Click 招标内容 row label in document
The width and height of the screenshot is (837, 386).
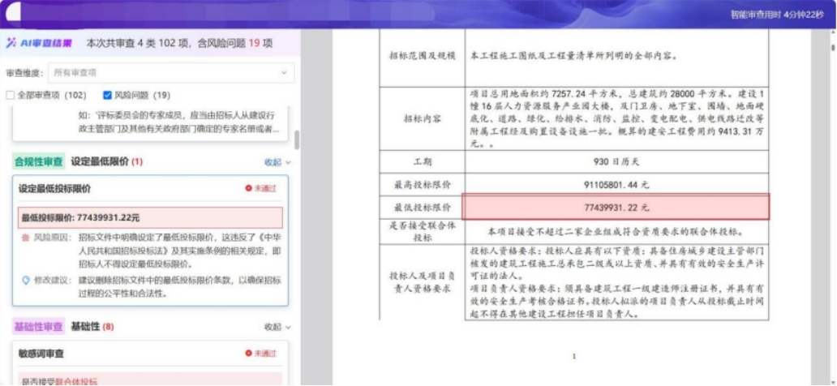tap(422, 118)
